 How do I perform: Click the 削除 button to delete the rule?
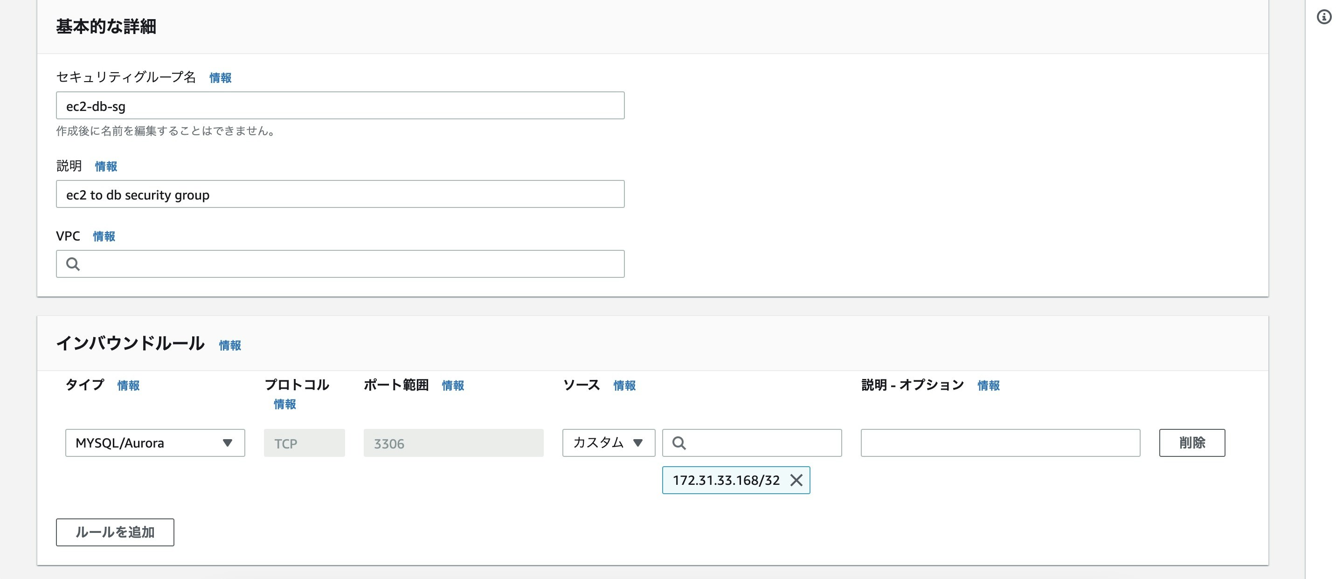point(1192,442)
